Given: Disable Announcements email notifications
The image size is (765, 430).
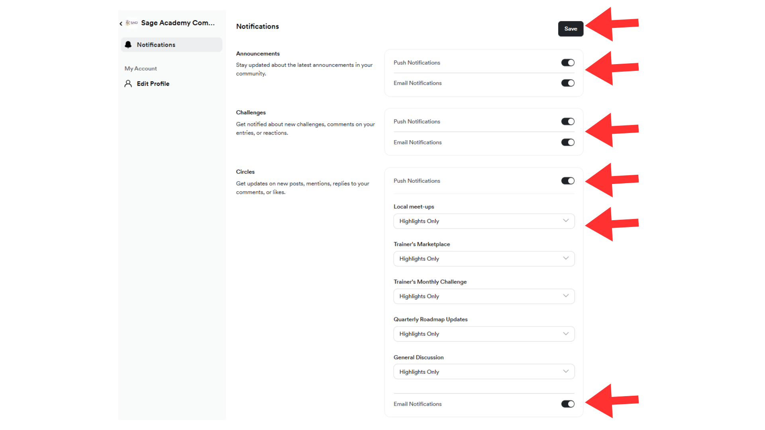Looking at the screenshot, I should click(x=567, y=83).
